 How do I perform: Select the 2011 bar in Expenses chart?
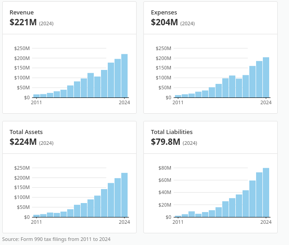tap(178, 96)
